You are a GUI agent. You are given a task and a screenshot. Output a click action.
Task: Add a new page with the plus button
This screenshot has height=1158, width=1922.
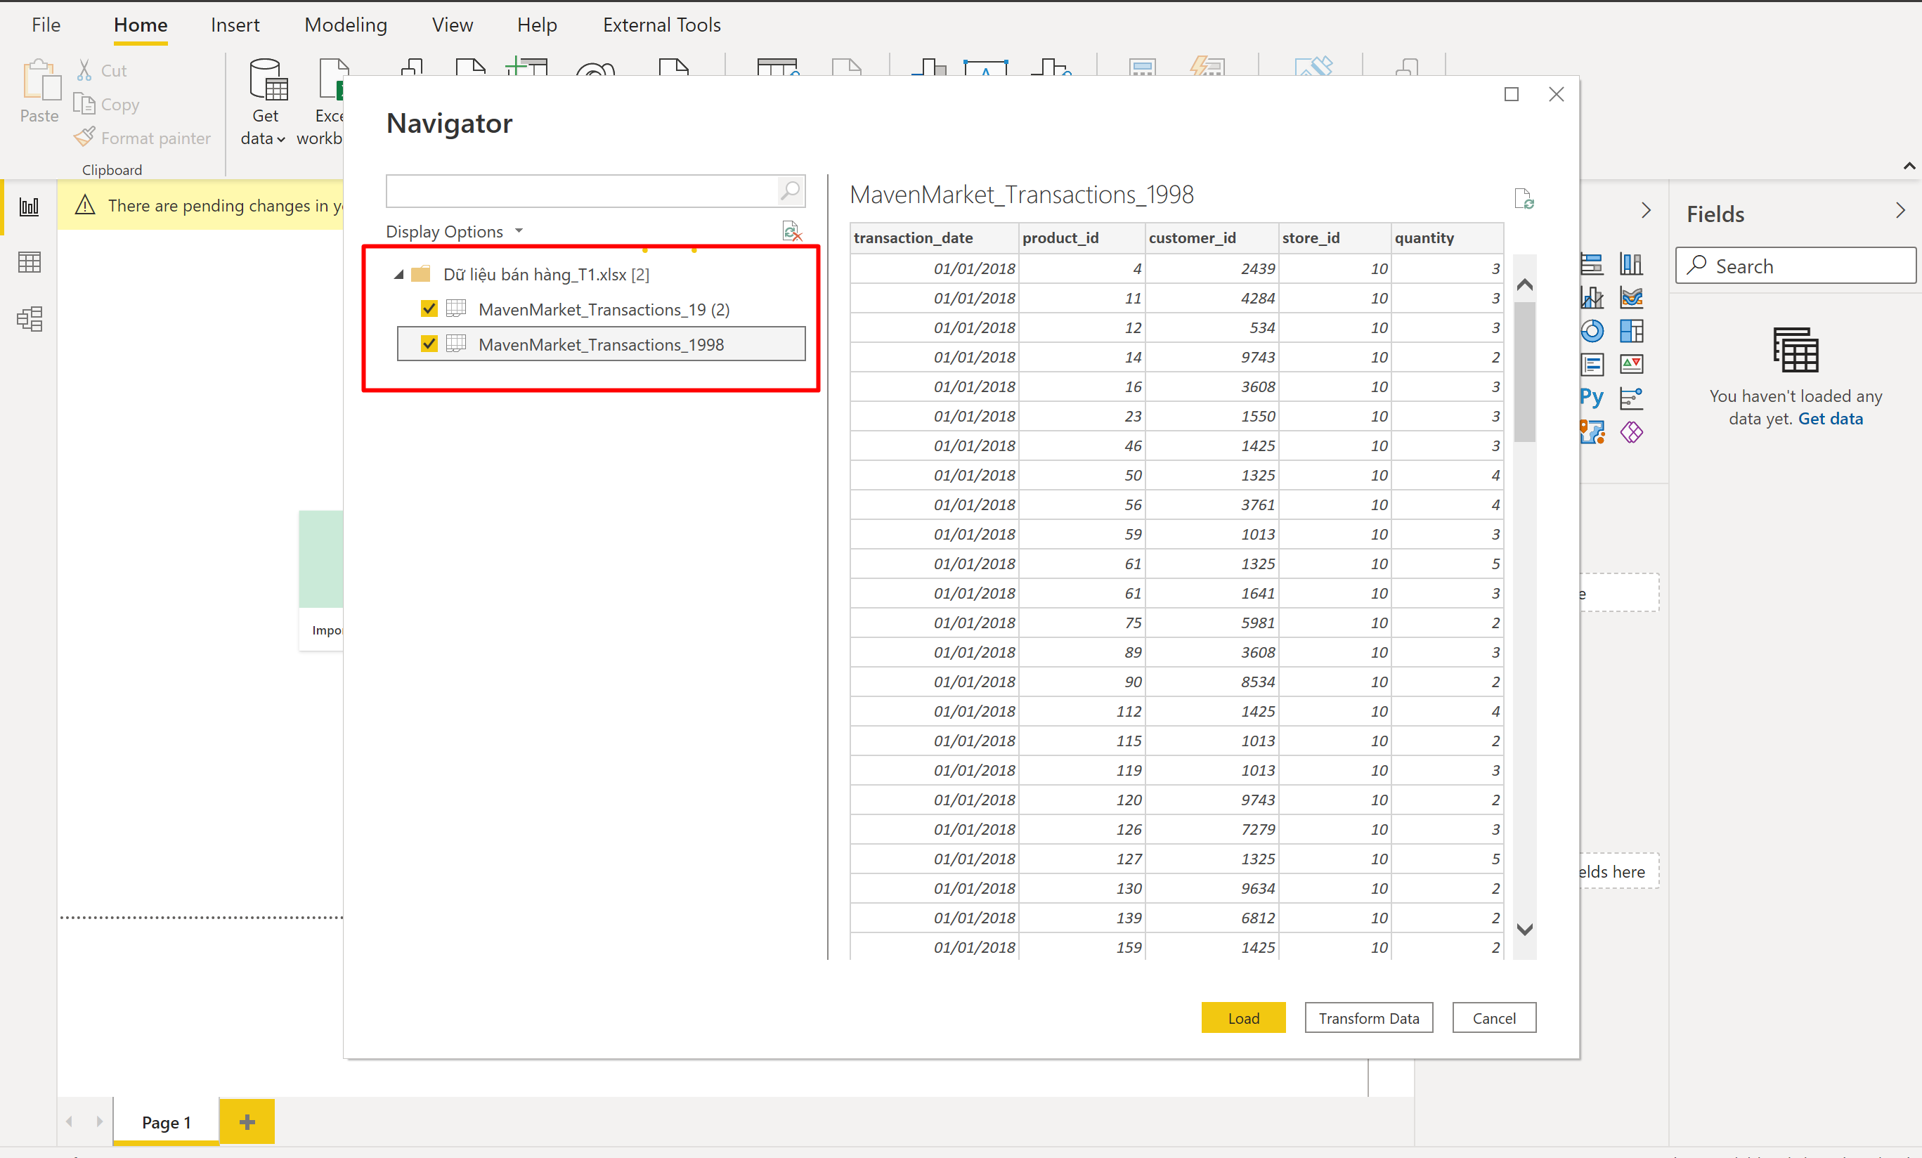coord(247,1121)
